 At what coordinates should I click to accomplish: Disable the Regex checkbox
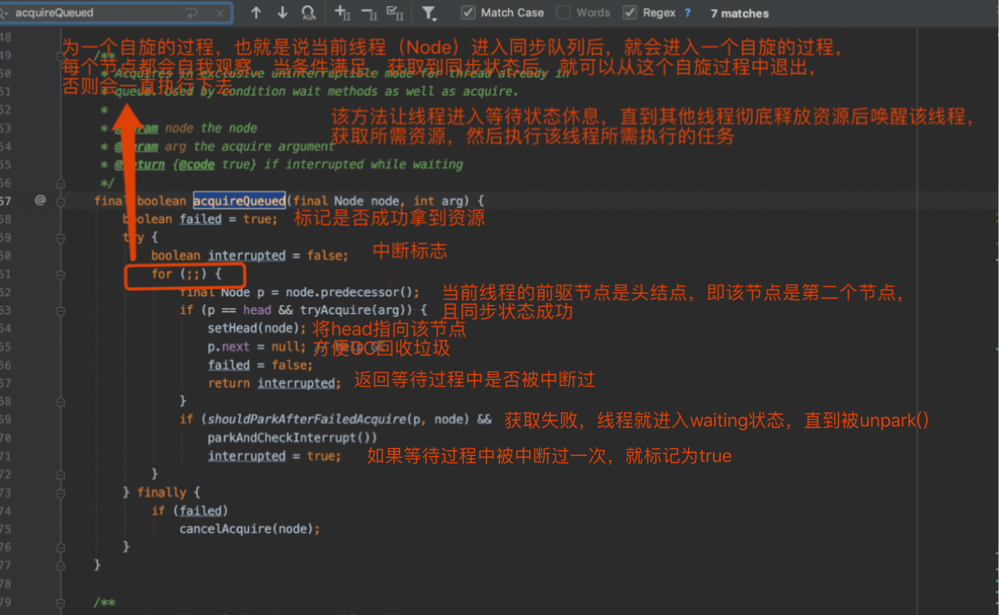[630, 13]
